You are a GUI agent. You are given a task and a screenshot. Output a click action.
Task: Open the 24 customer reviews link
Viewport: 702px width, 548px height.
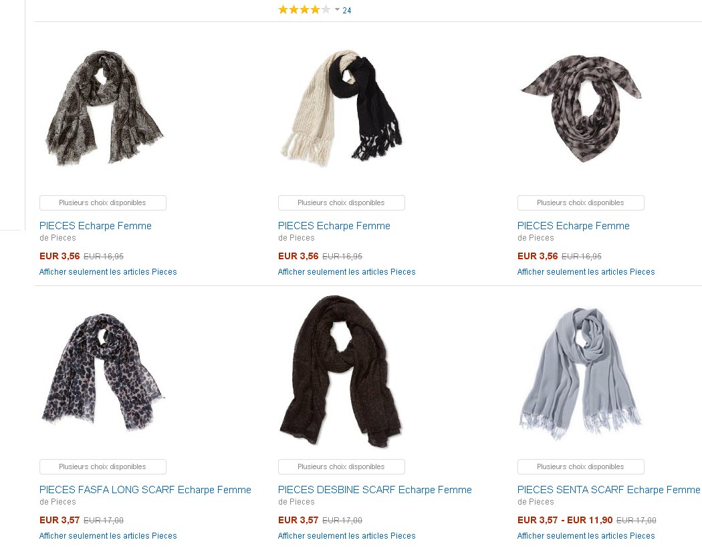346,10
